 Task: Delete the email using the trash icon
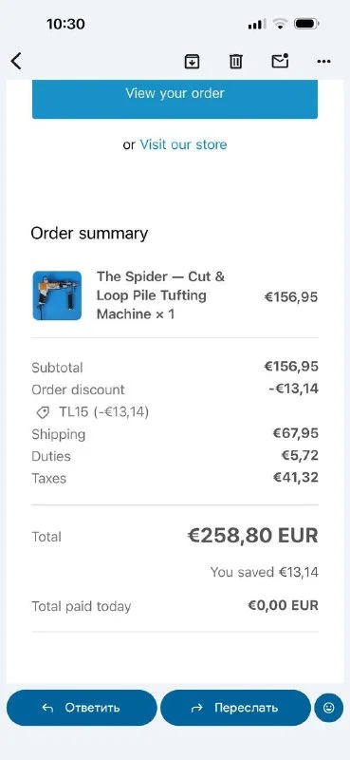coord(236,62)
